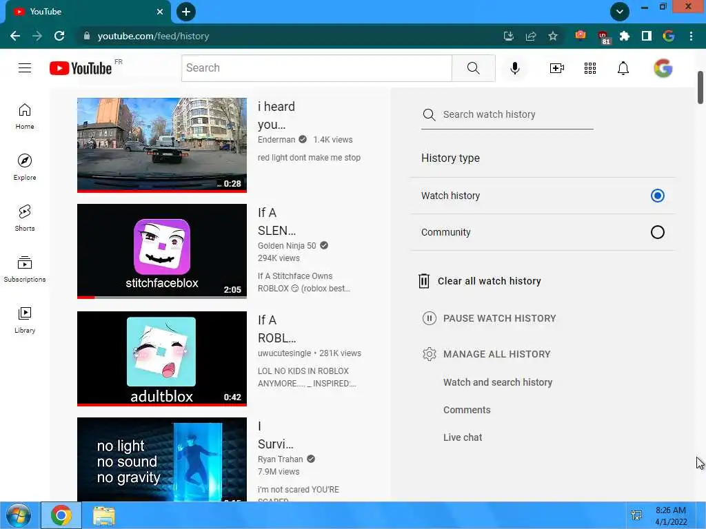Click the trash icon for clearing watch history
Image resolution: width=706 pixels, height=529 pixels.
click(x=424, y=281)
